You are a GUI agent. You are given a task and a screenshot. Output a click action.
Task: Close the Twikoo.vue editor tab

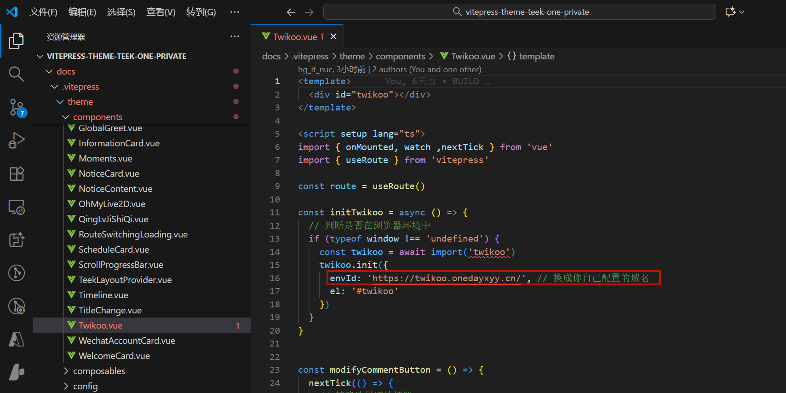pos(333,37)
